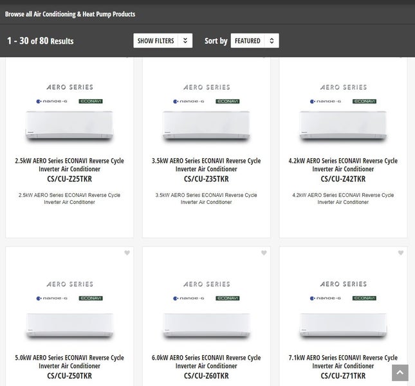Click nanoe-G logo on 6.0kW product
Screen dimensions: 415x386
[x=187, y=298]
